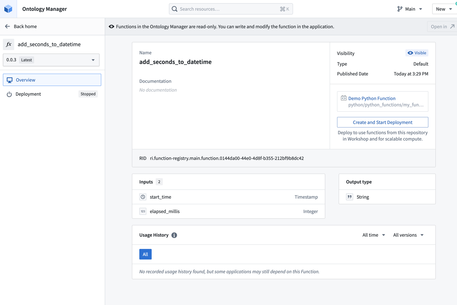Viewport: 457px width, 305px height.
Task: Click the branch icon beside Main
Action: click(x=400, y=9)
